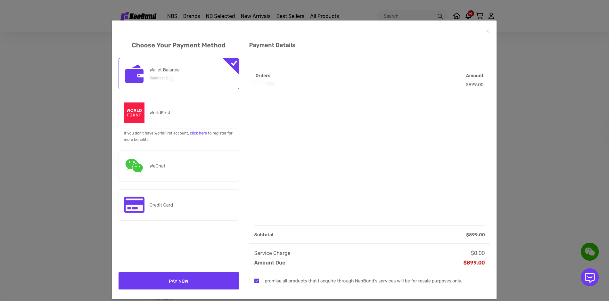This screenshot has height=301, width=609.
Task: Click the Payment Details heading
Action: click(272, 45)
